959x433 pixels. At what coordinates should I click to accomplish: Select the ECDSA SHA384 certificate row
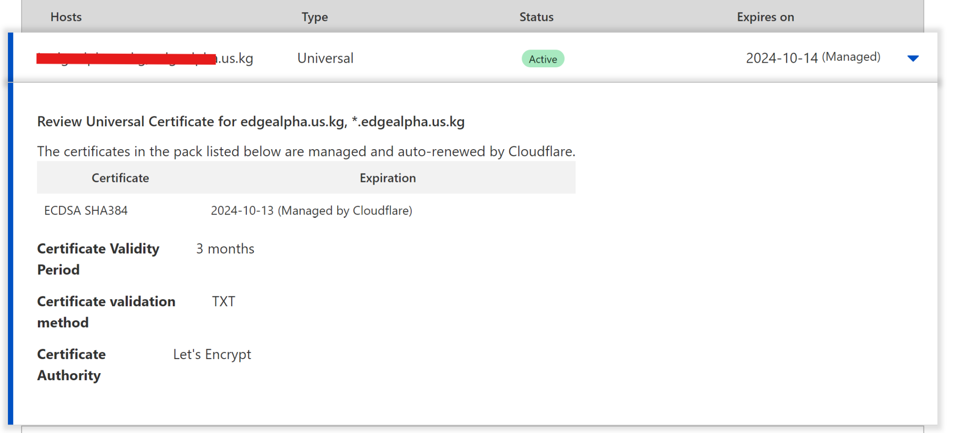(x=85, y=210)
